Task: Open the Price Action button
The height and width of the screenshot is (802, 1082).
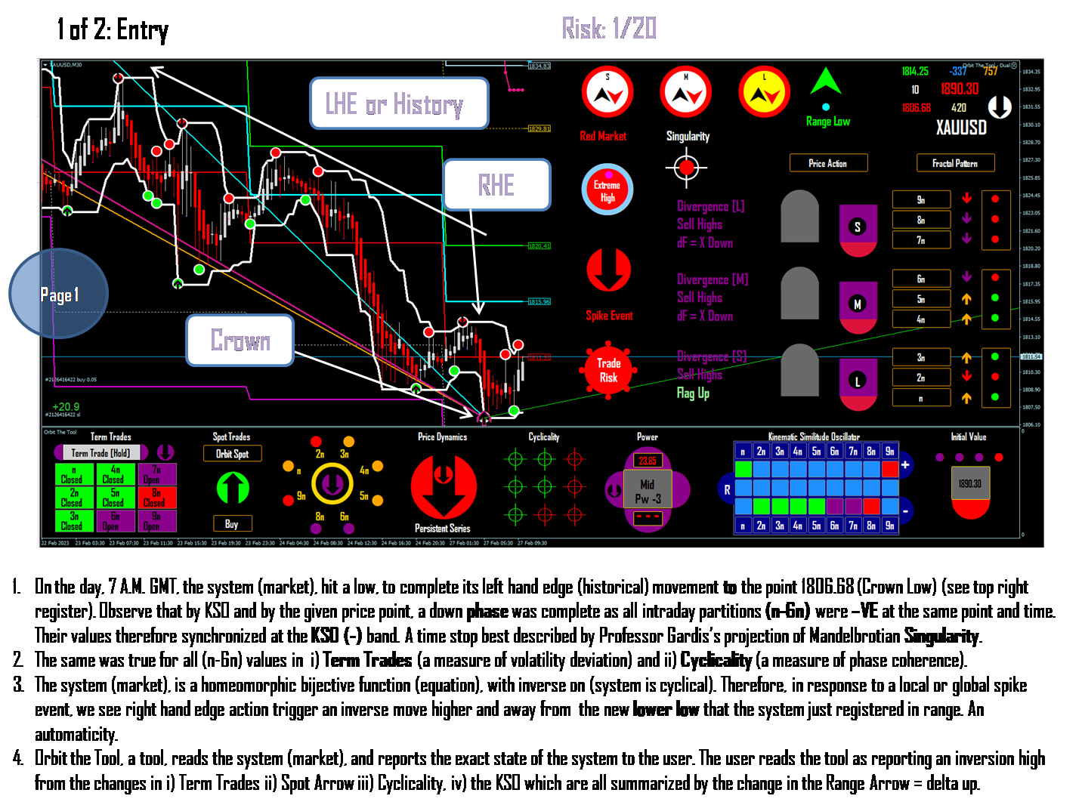Action: coord(828,163)
